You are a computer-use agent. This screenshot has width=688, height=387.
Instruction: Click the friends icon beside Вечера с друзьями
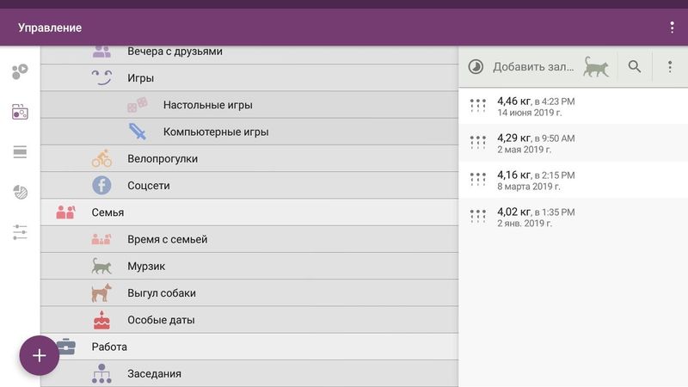[x=101, y=52]
